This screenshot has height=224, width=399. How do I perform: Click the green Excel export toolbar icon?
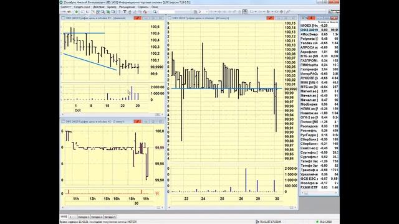pyautogui.click(x=108, y=12)
